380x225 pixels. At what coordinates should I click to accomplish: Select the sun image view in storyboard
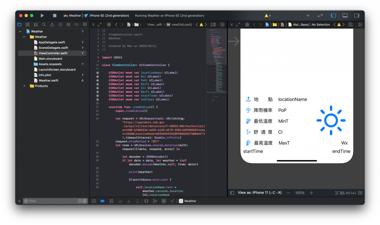pos(331,120)
